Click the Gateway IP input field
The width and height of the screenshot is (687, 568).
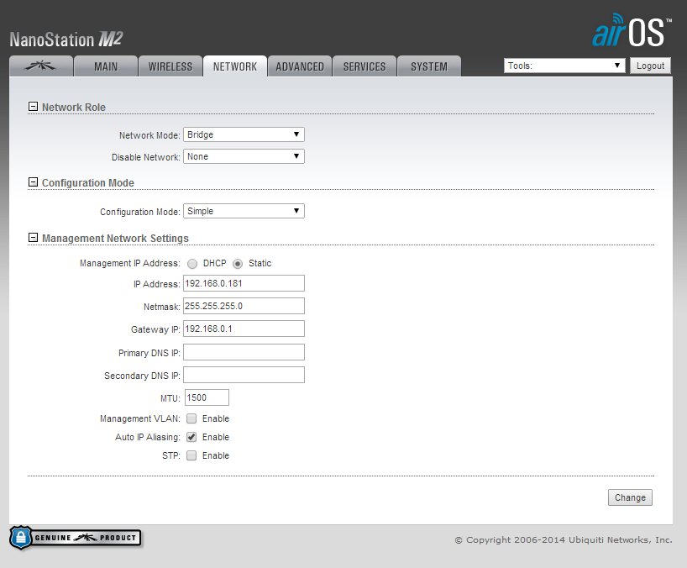click(x=244, y=329)
